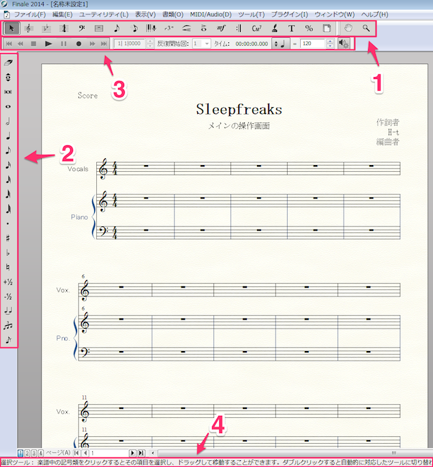Pick the whole note duration
The width and height of the screenshot is (433, 467).
point(8,106)
